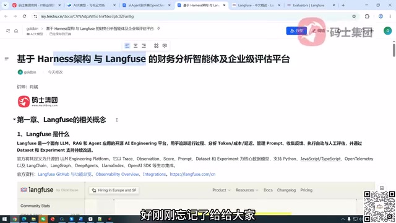Click the microphone icon in system tray

point(349,219)
